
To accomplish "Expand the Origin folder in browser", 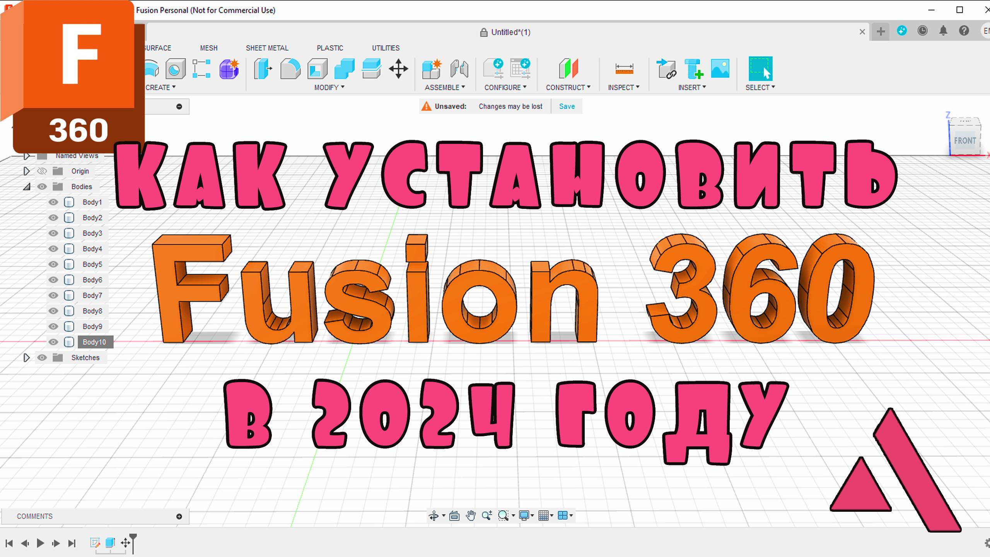I will [x=26, y=171].
